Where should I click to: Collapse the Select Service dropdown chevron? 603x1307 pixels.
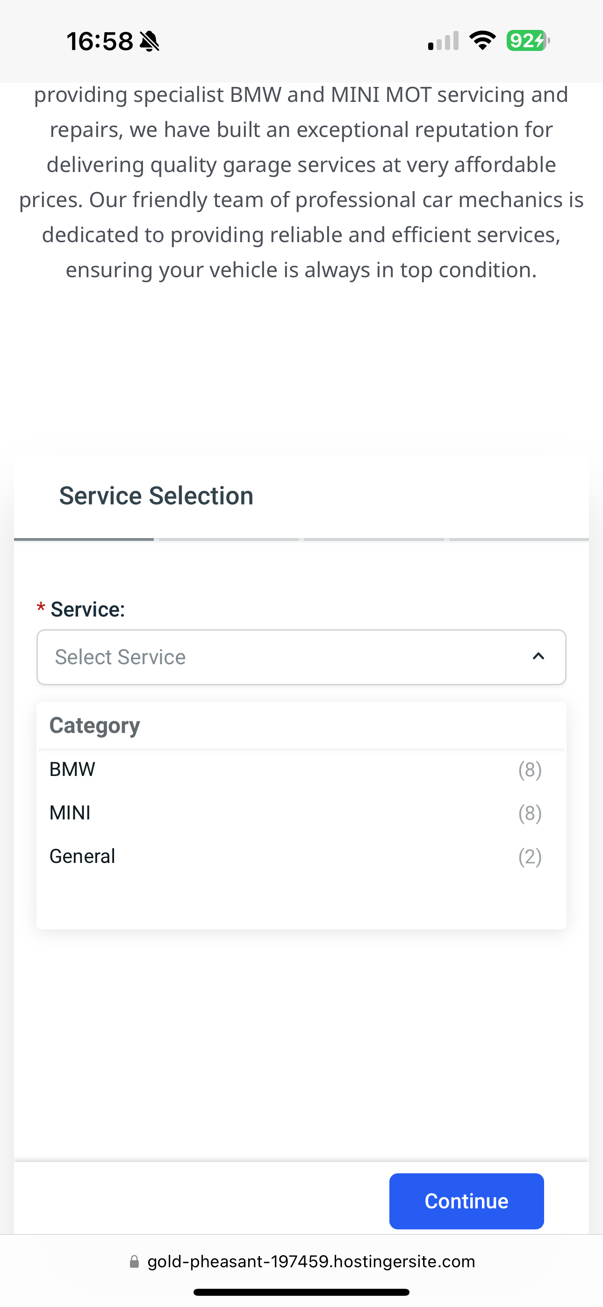click(538, 657)
